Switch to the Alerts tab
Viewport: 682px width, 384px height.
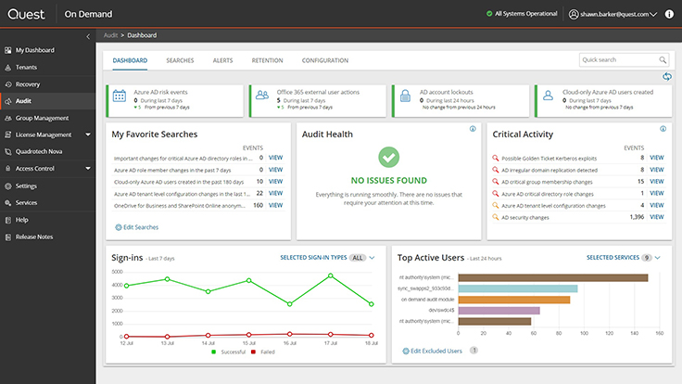click(x=222, y=60)
